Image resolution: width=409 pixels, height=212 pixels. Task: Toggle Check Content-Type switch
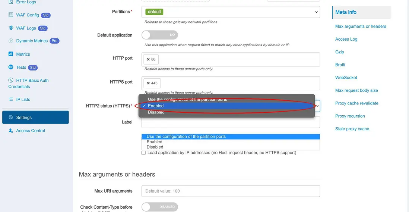point(159,207)
